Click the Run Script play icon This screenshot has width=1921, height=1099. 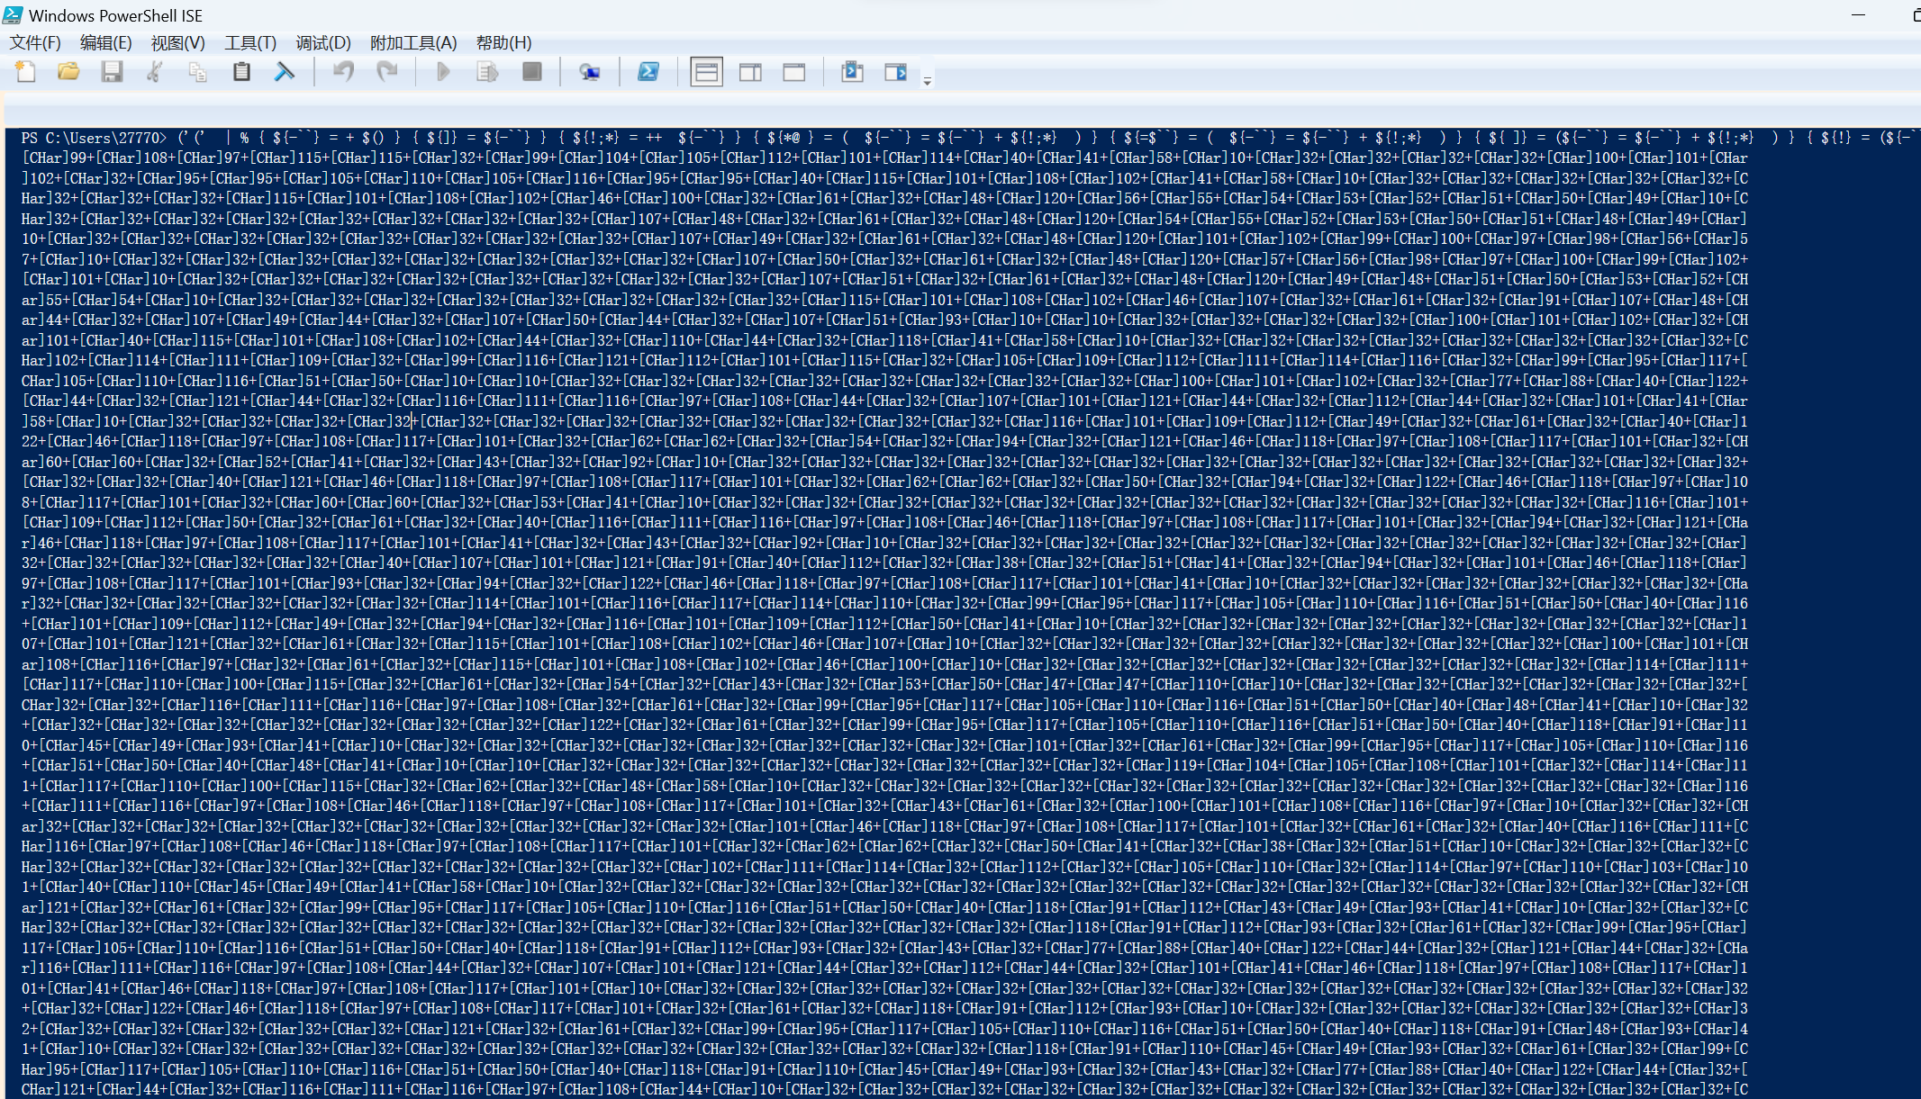(443, 72)
